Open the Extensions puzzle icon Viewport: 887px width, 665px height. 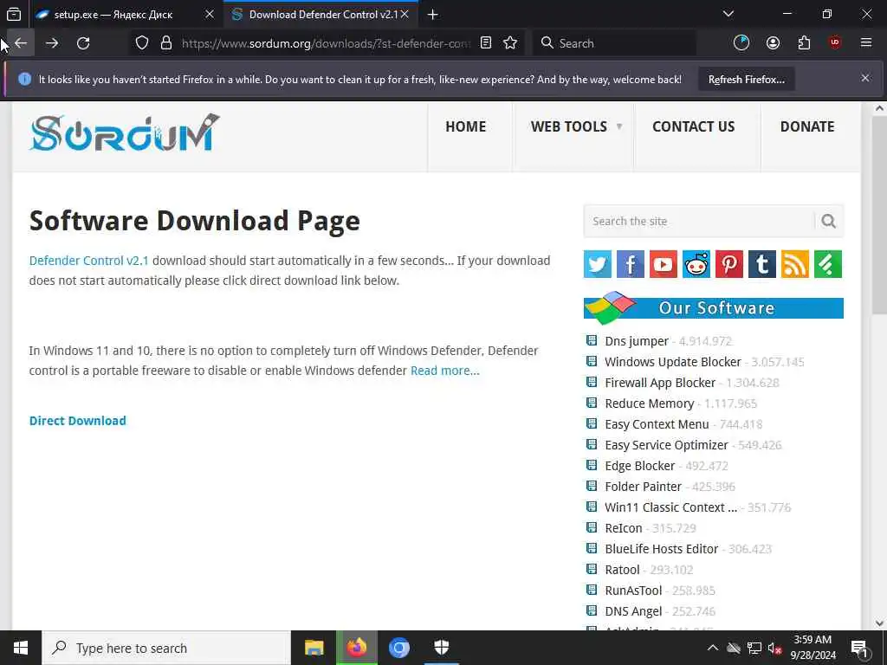point(804,43)
